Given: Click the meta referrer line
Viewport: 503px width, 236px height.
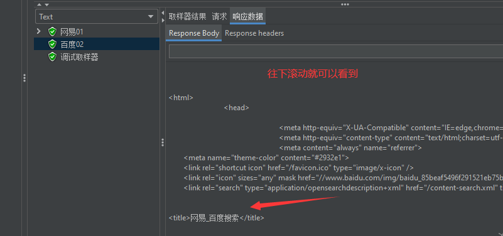Looking at the screenshot, I should coord(350,148).
